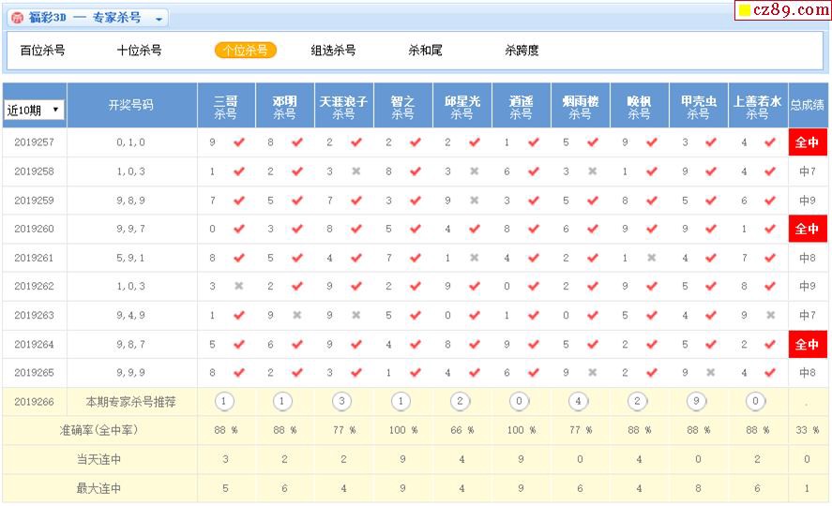Open the 杀跨度 tab
Viewport: 832px width, 506px height.
pos(522,51)
